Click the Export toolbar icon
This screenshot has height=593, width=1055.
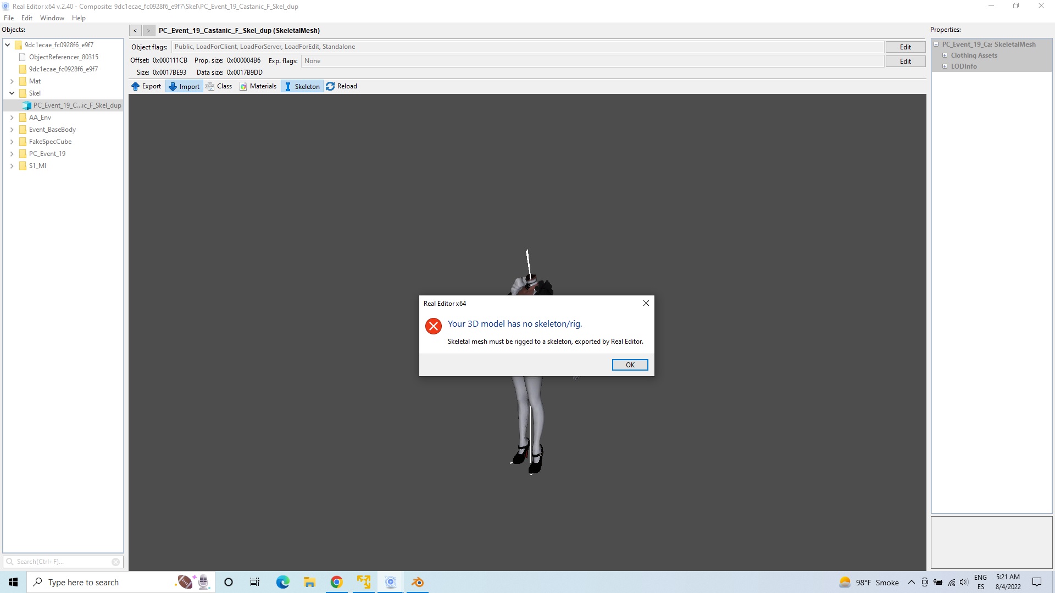tap(136, 86)
